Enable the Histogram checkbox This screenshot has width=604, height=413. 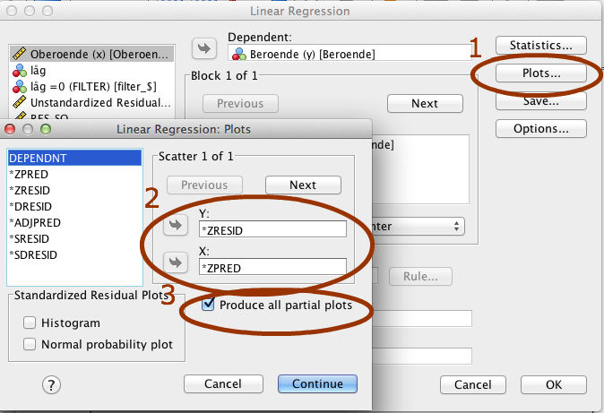tap(30, 323)
